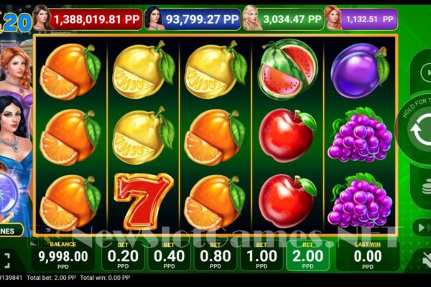This screenshot has width=431, height=287.
Task: Open the red 1,388,019.81 PP jackpot banner
Action: pos(88,19)
